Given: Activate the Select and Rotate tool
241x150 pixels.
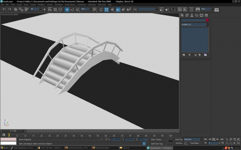Looking at the screenshot, I should [72, 10].
